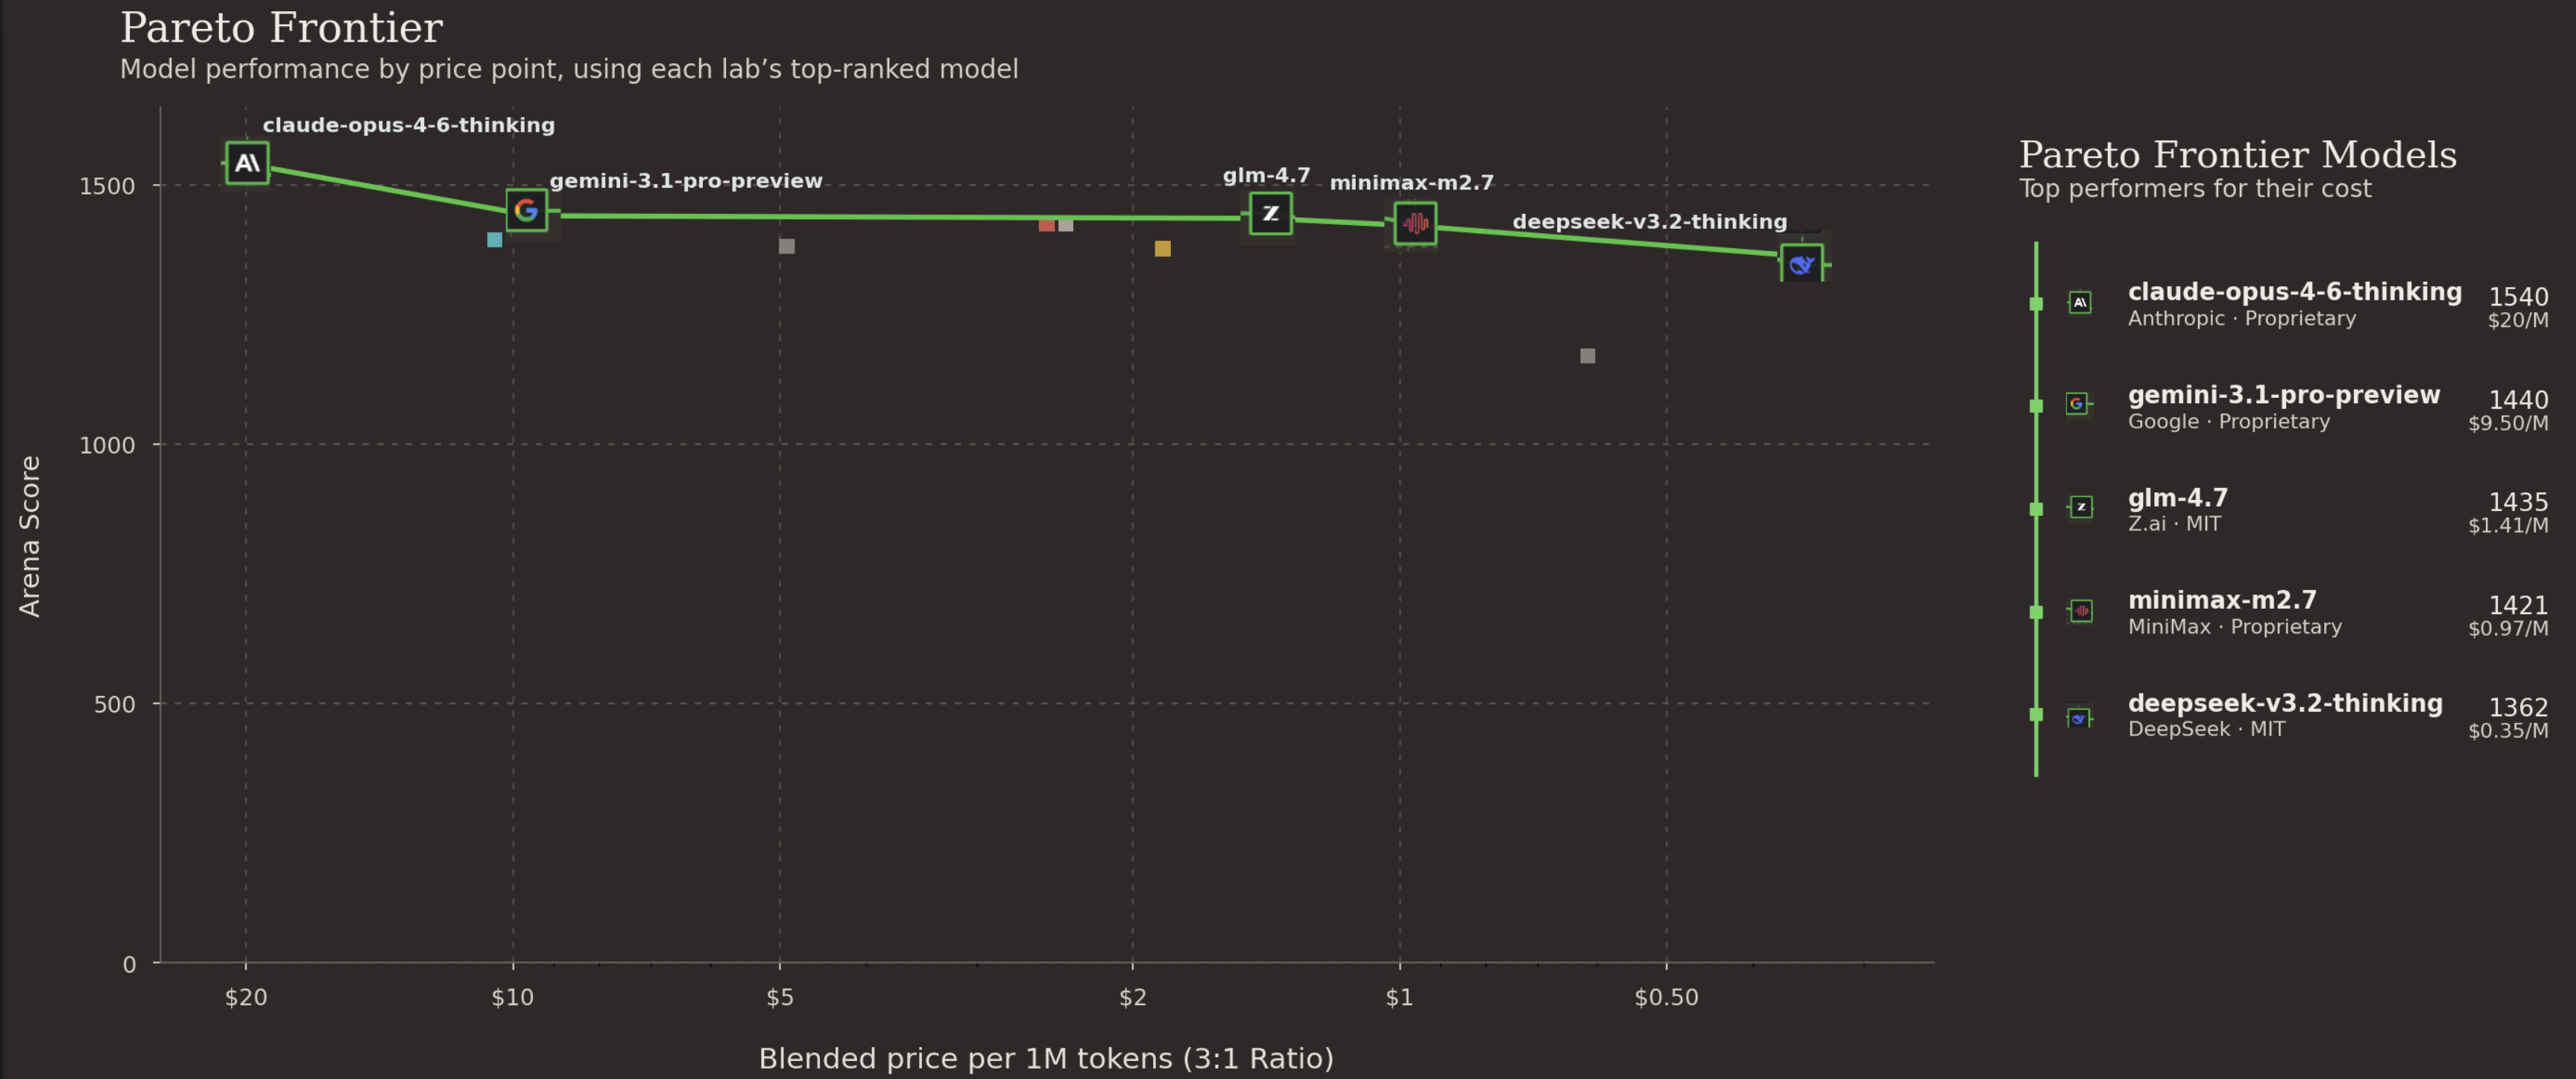Select the DeepSeek whale marker on the chart
The image size is (2576, 1079).
(1801, 265)
